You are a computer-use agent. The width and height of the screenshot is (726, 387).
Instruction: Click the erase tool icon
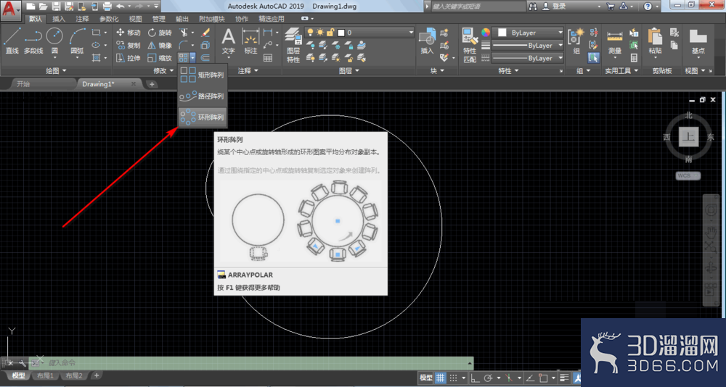(x=205, y=33)
